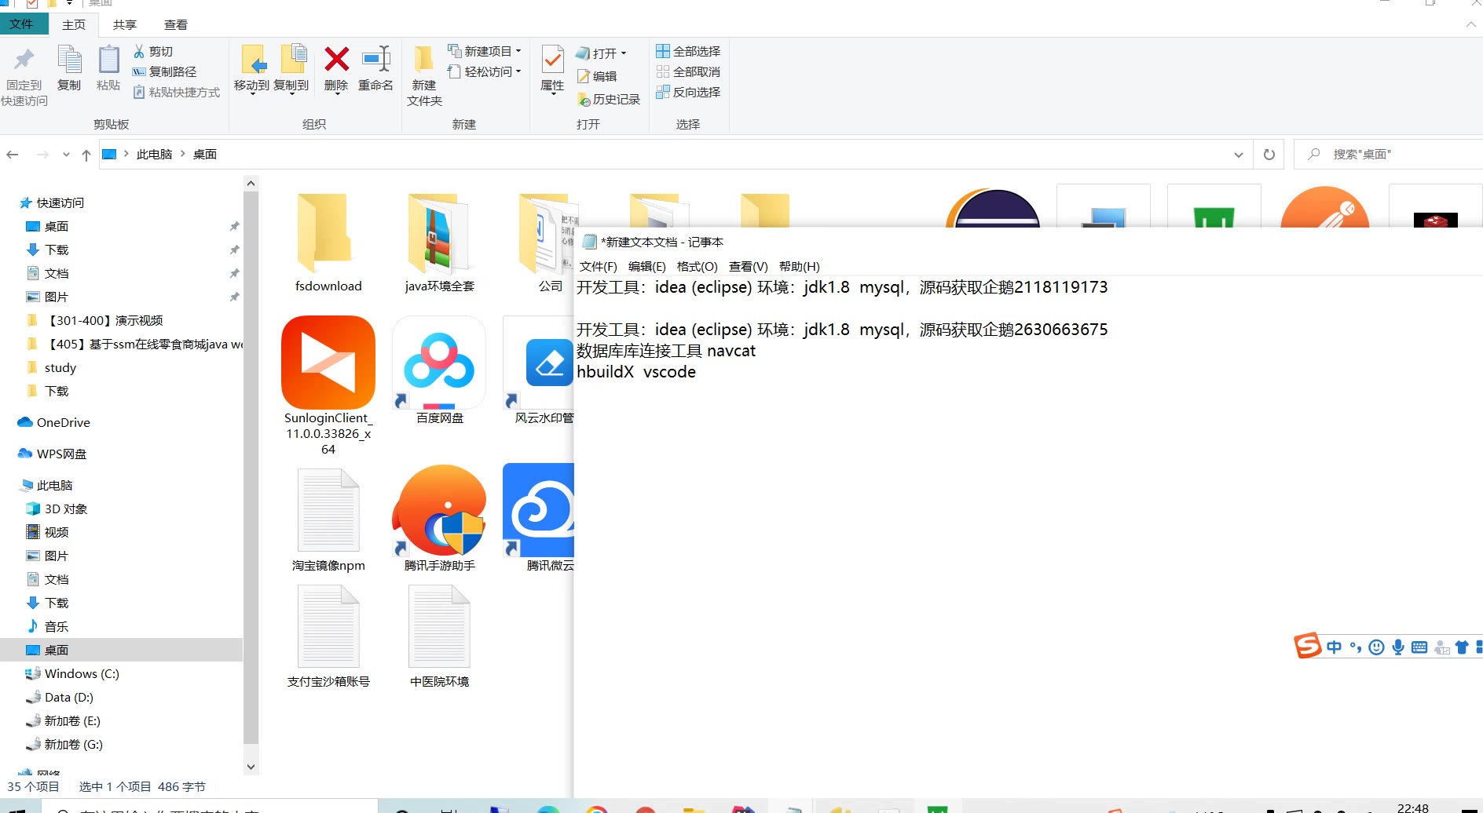Open the 新建项目 dropdown
The height and width of the screenshot is (813, 1483).
tap(485, 51)
